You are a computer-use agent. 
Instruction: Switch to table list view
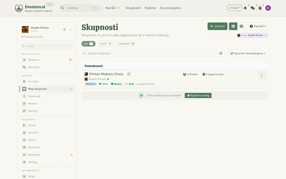coord(233,26)
